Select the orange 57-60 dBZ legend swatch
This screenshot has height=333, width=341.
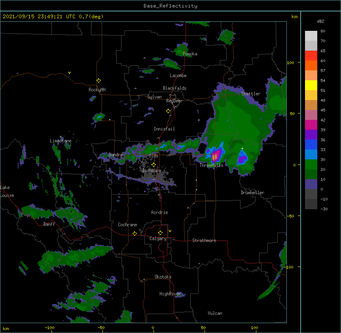tap(311, 65)
